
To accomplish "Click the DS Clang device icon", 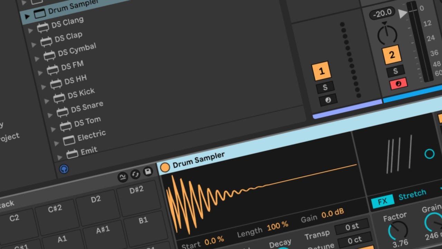I will (x=43, y=28).
